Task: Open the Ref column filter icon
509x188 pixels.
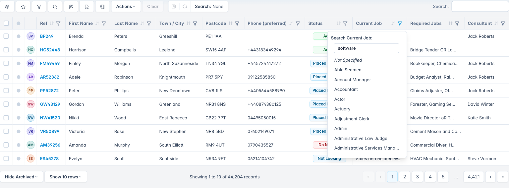Action: [x=58, y=24]
